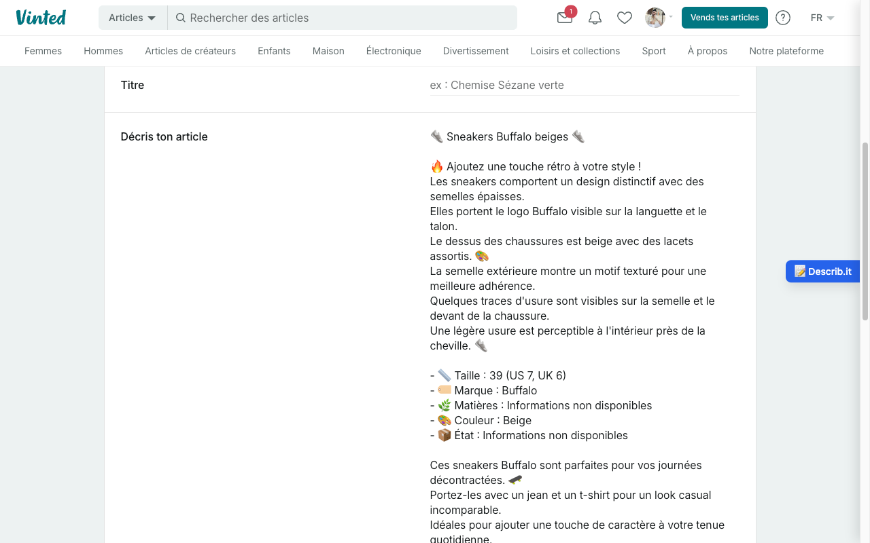
Task: Go to the Maison category
Action: 328,51
